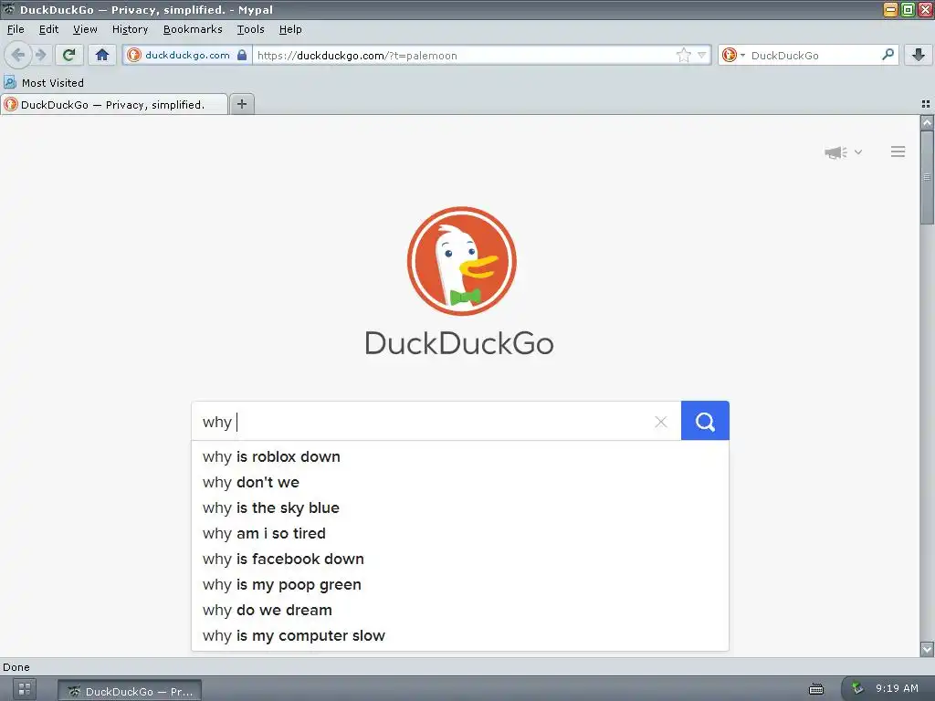Screen dimensions: 935x701
Task: Maximize the Mypal browser window
Action: [908, 9]
